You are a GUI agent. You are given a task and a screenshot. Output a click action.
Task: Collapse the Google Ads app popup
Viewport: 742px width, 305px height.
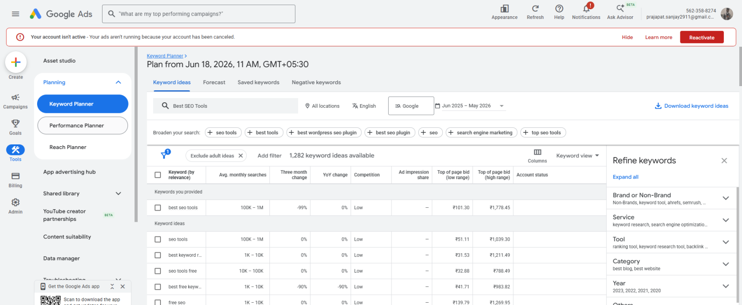112,286
